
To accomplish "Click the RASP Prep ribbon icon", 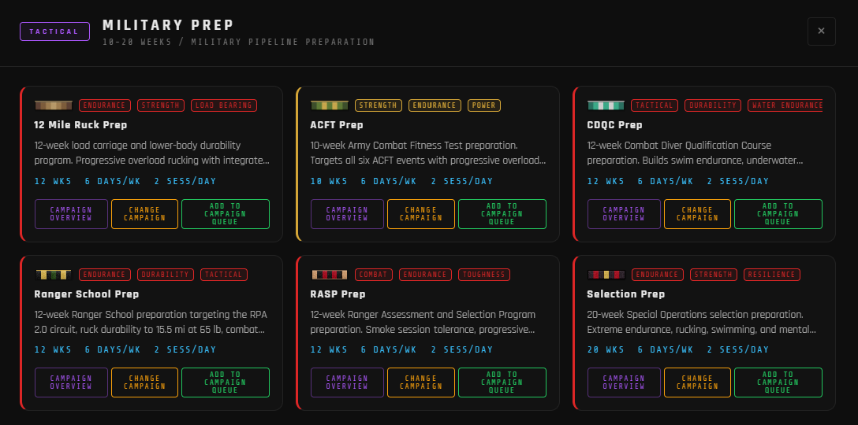I will (x=330, y=274).
